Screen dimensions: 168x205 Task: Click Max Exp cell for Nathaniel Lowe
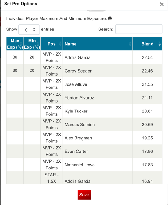point(15,165)
